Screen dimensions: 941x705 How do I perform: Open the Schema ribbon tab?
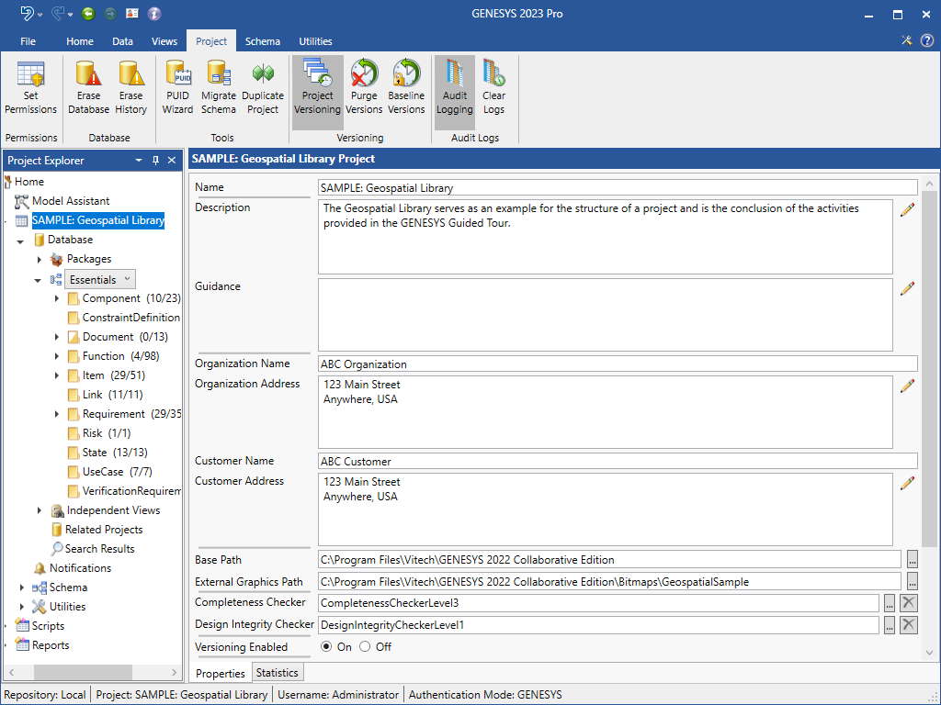pos(263,41)
